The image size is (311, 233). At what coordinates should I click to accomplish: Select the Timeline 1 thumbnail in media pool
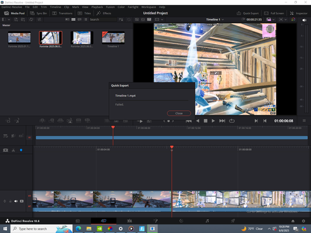tap(113, 37)
